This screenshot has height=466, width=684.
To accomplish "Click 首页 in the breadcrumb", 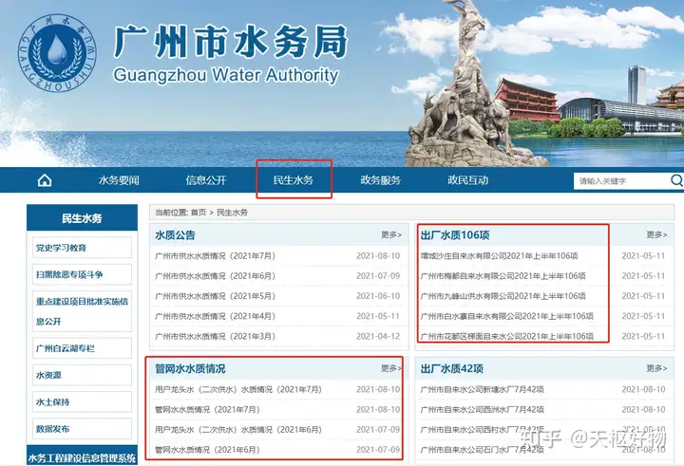I will (x=198, y=213).
